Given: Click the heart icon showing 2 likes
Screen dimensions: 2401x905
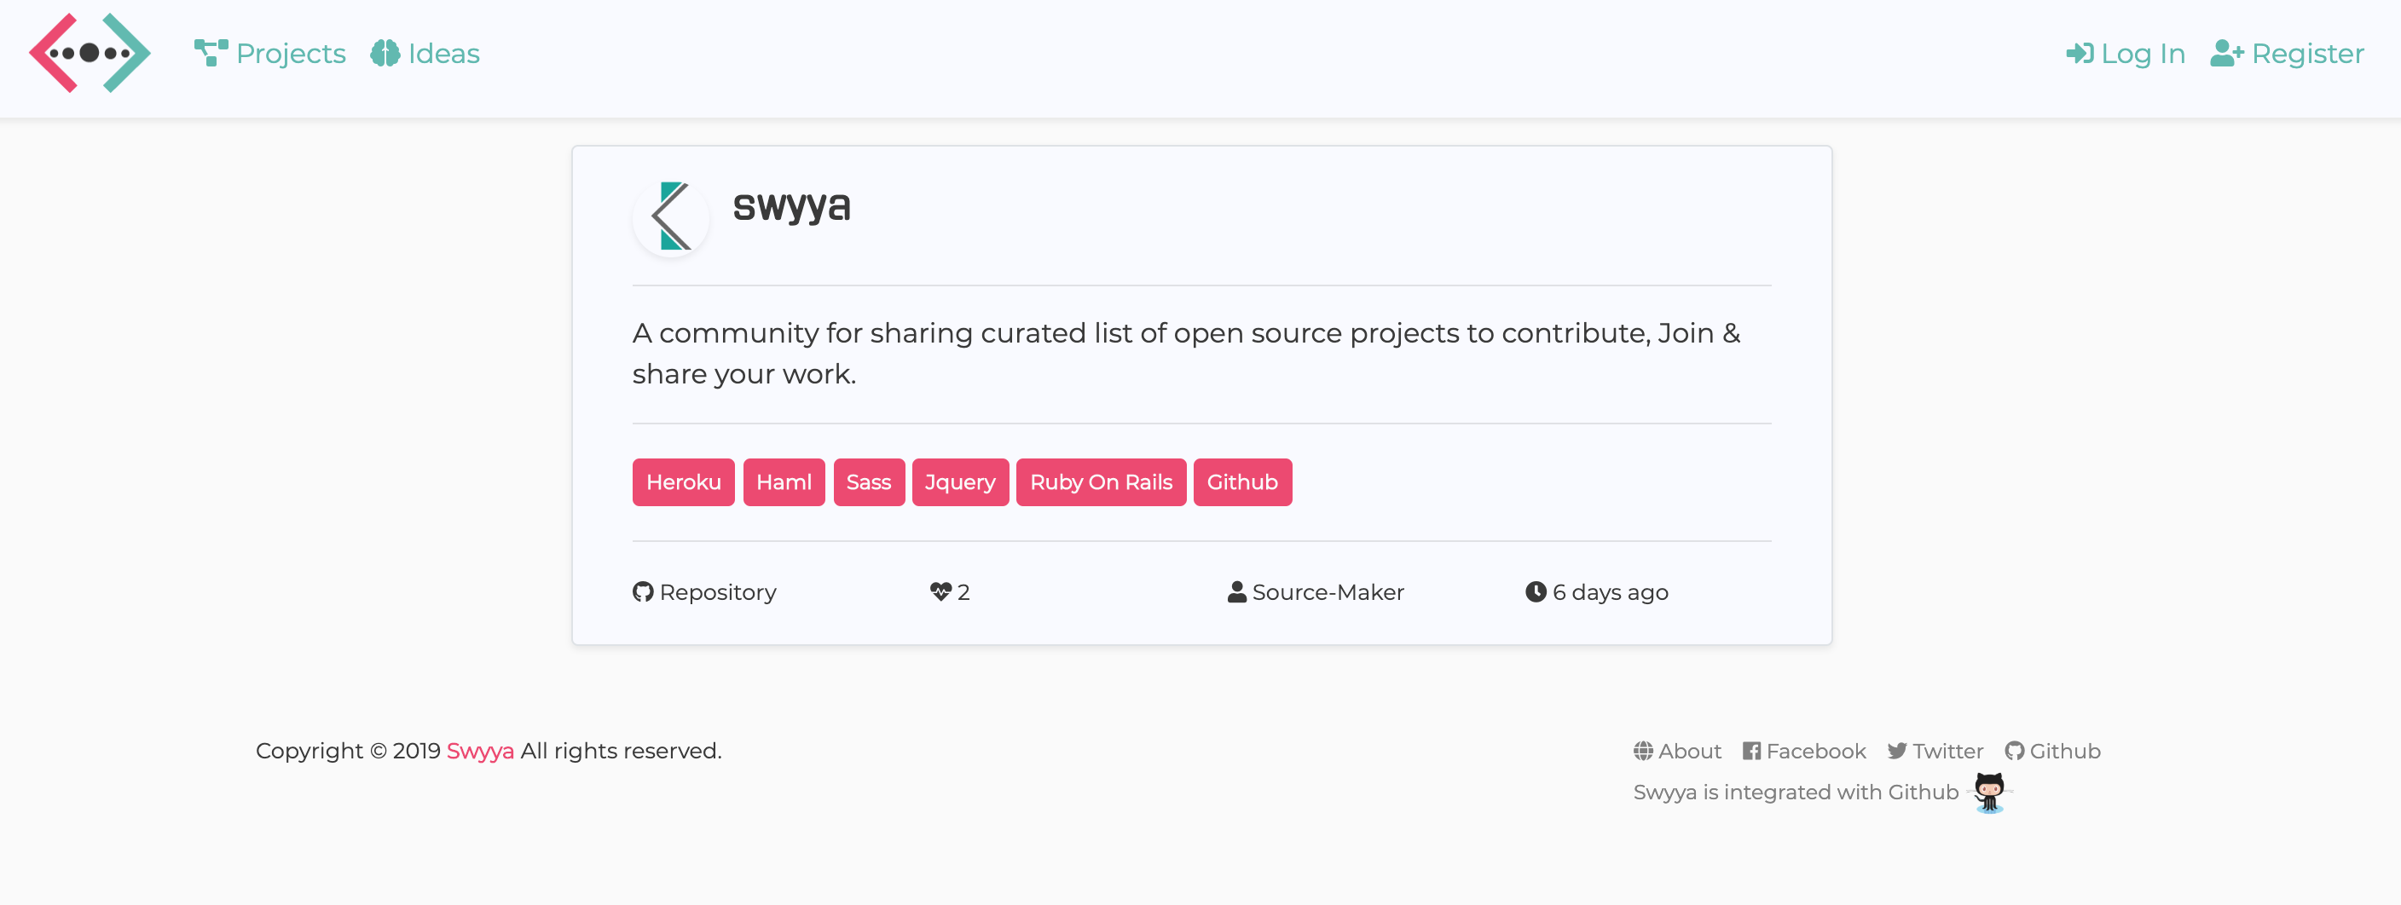Looking at the screenshot, I should [940, 591].
